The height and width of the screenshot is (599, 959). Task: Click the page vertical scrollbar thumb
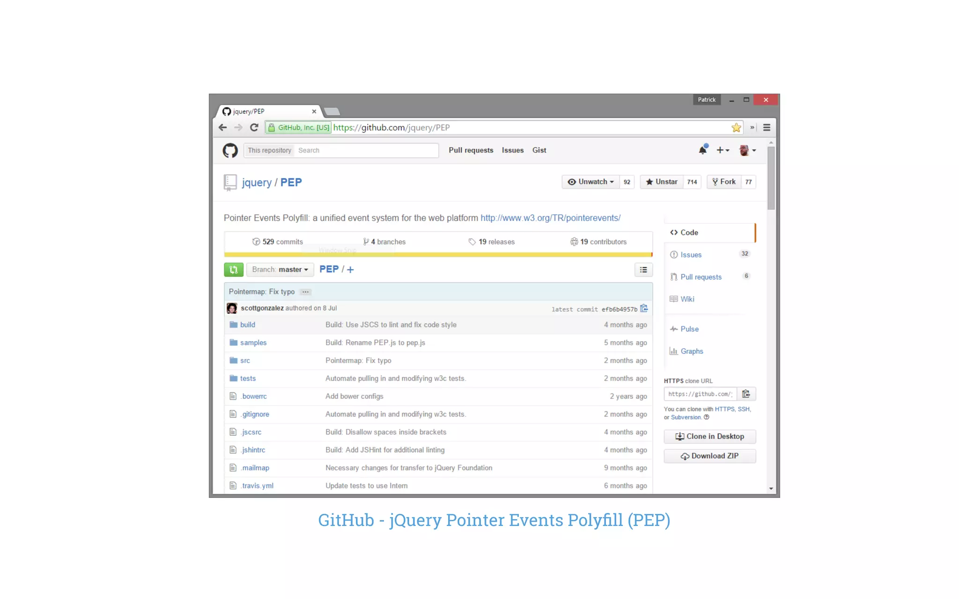tap(771, 178)
